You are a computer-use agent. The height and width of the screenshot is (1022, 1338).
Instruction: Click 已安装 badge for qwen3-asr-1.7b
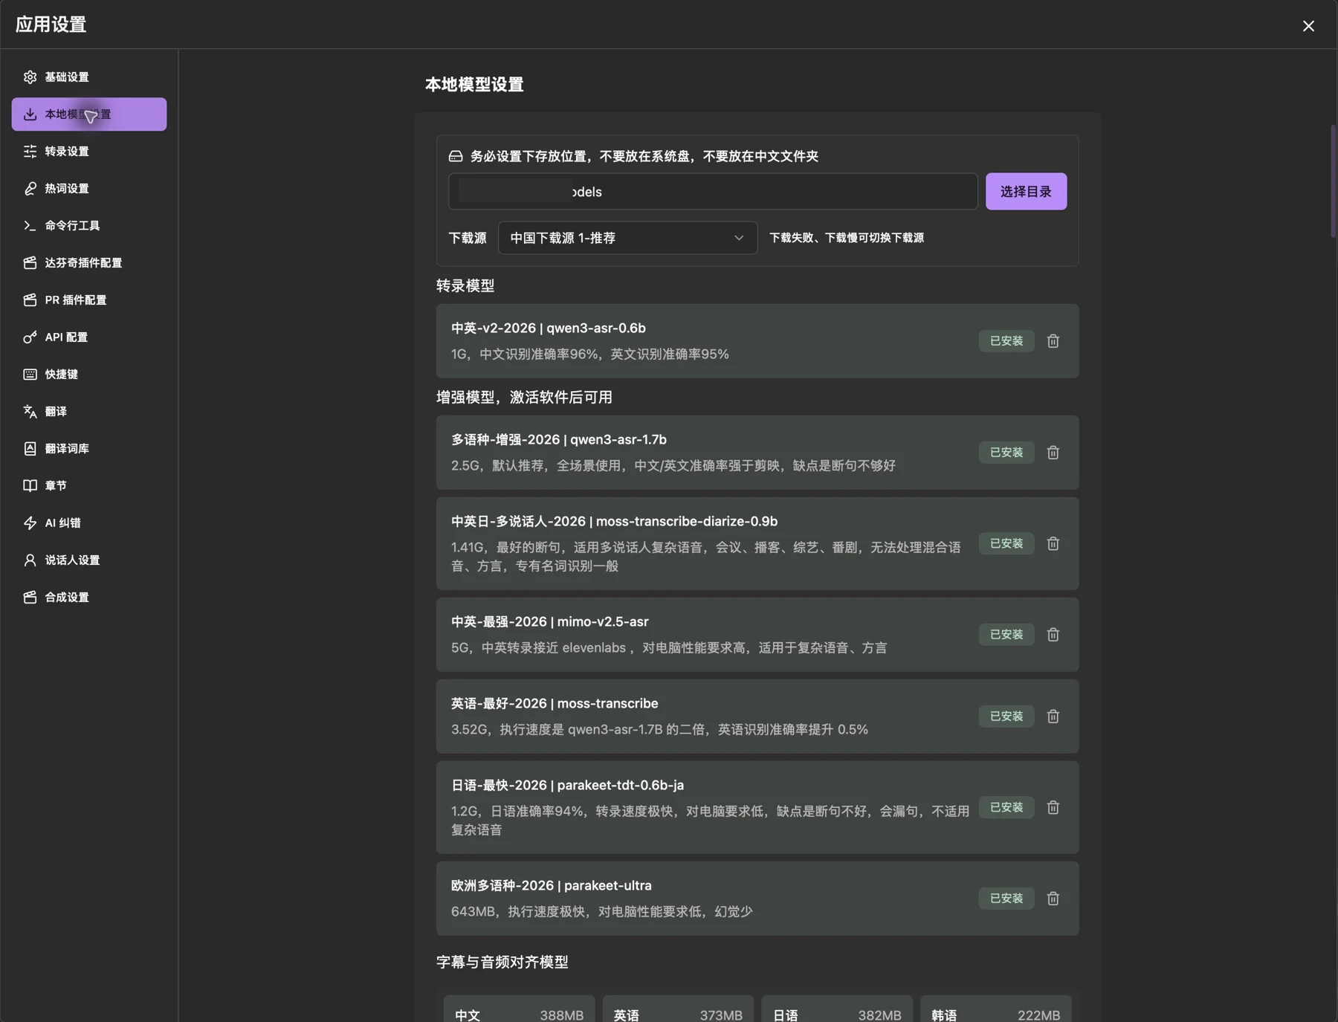click(x=1006, y=453)
